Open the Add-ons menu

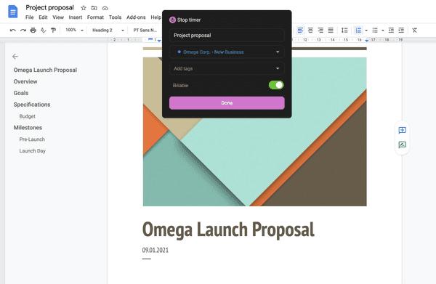pos(136,17)
